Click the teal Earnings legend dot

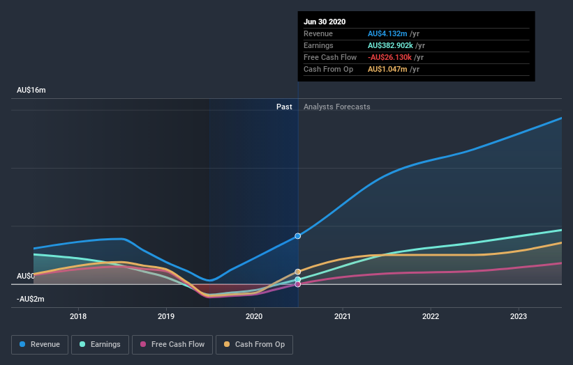tap(82, 344)
